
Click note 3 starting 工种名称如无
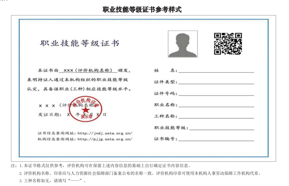pos(52,181)
